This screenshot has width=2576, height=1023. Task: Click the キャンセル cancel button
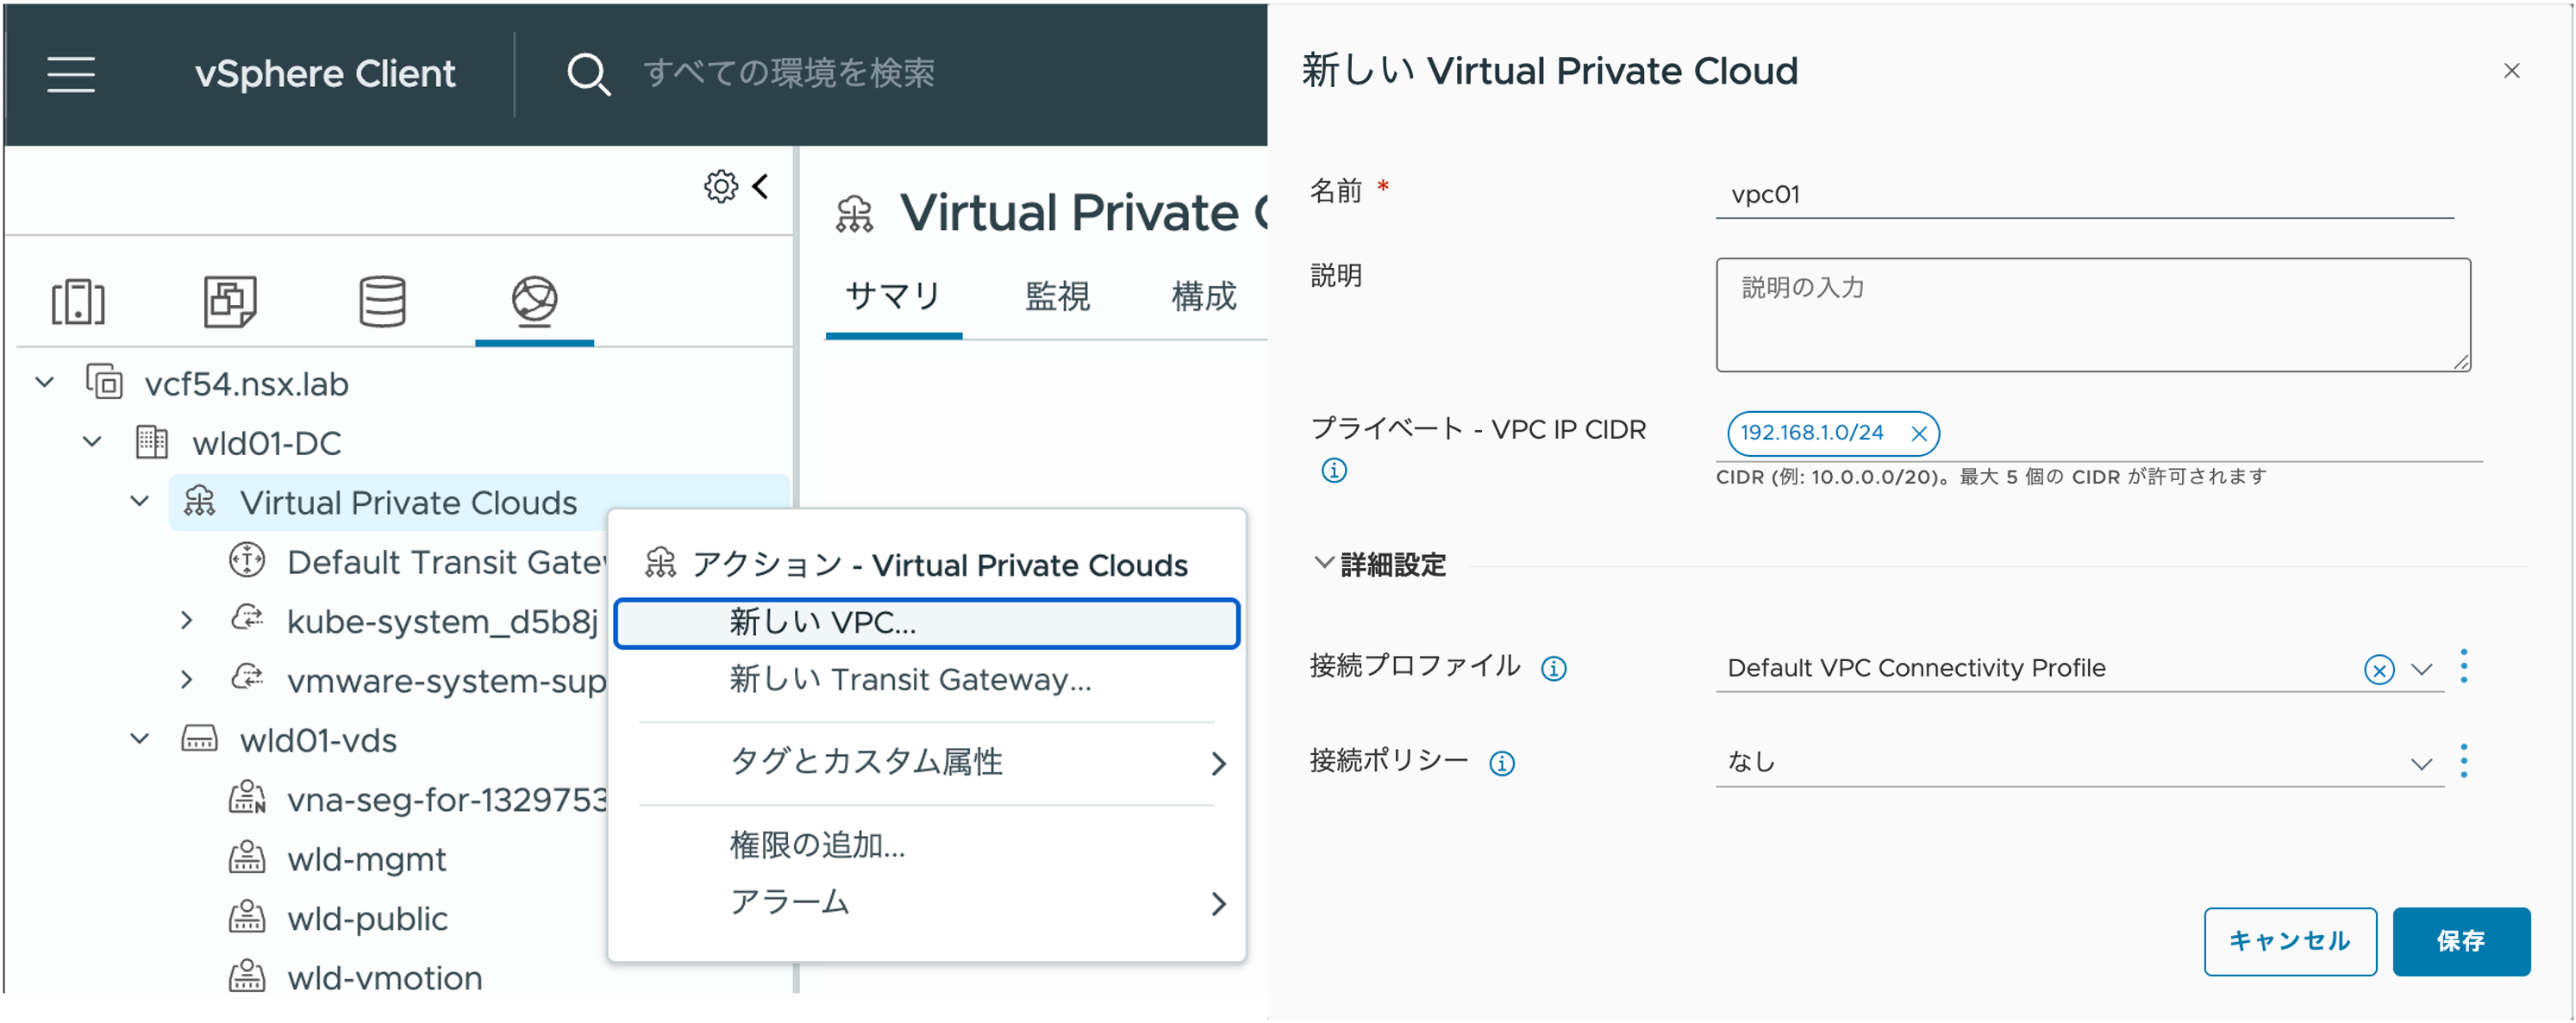tap(2290, 941)
